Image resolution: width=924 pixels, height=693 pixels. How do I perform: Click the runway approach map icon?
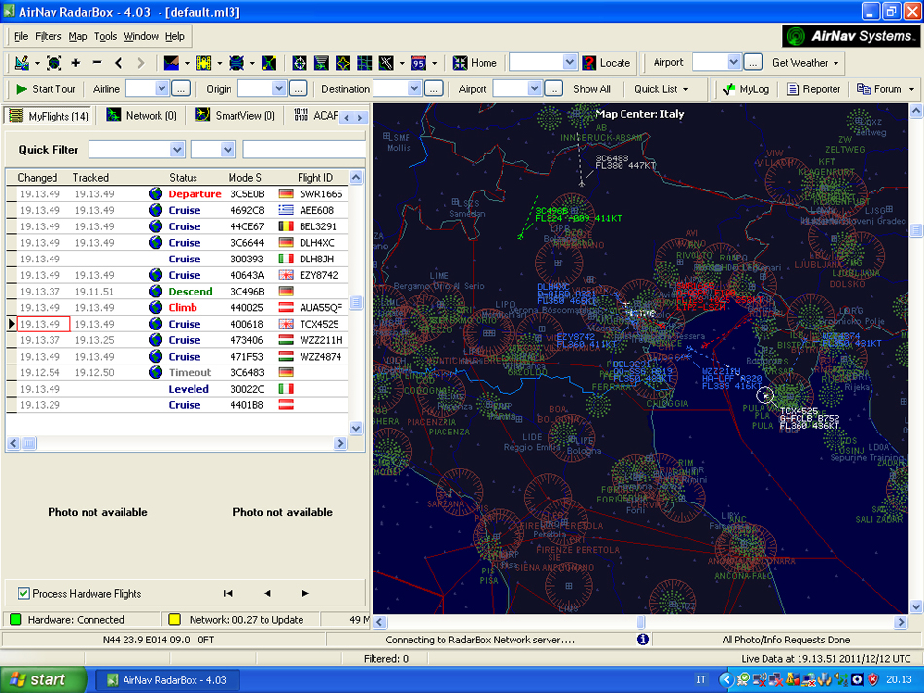click(321, 63)
